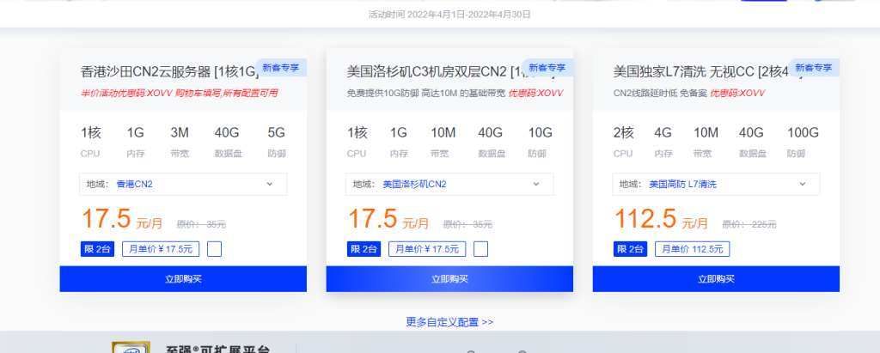The image size is (880, 353).
Task: Open the 更多自定义配置 >> link
Action: coord(449,322)
